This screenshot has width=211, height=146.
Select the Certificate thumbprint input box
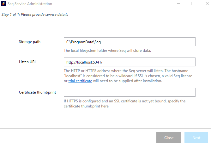tap(130, 92)
